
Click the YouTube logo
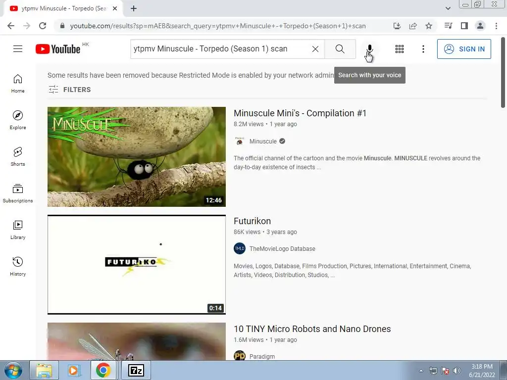click(58, 49)
